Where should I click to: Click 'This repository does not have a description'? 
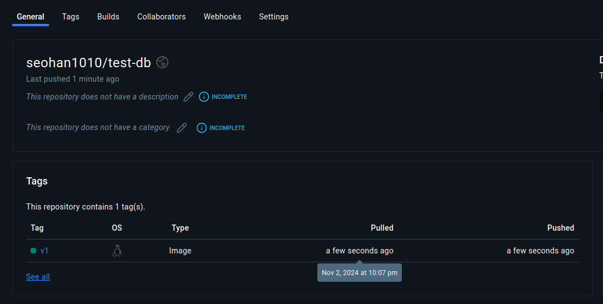102,97
